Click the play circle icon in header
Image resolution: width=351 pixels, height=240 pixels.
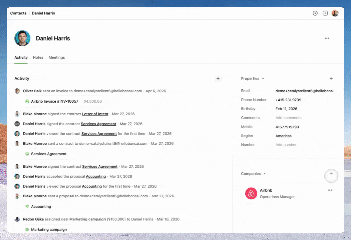coord(315,13)
